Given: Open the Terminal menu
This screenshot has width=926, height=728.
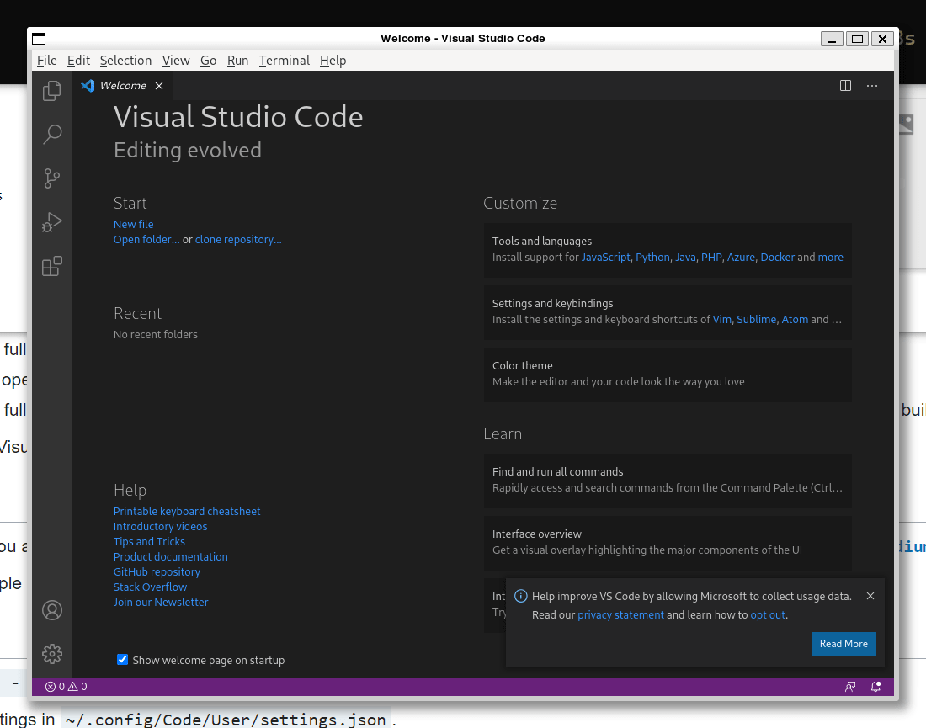Looking at the screenshot, I should coord(284,61).
